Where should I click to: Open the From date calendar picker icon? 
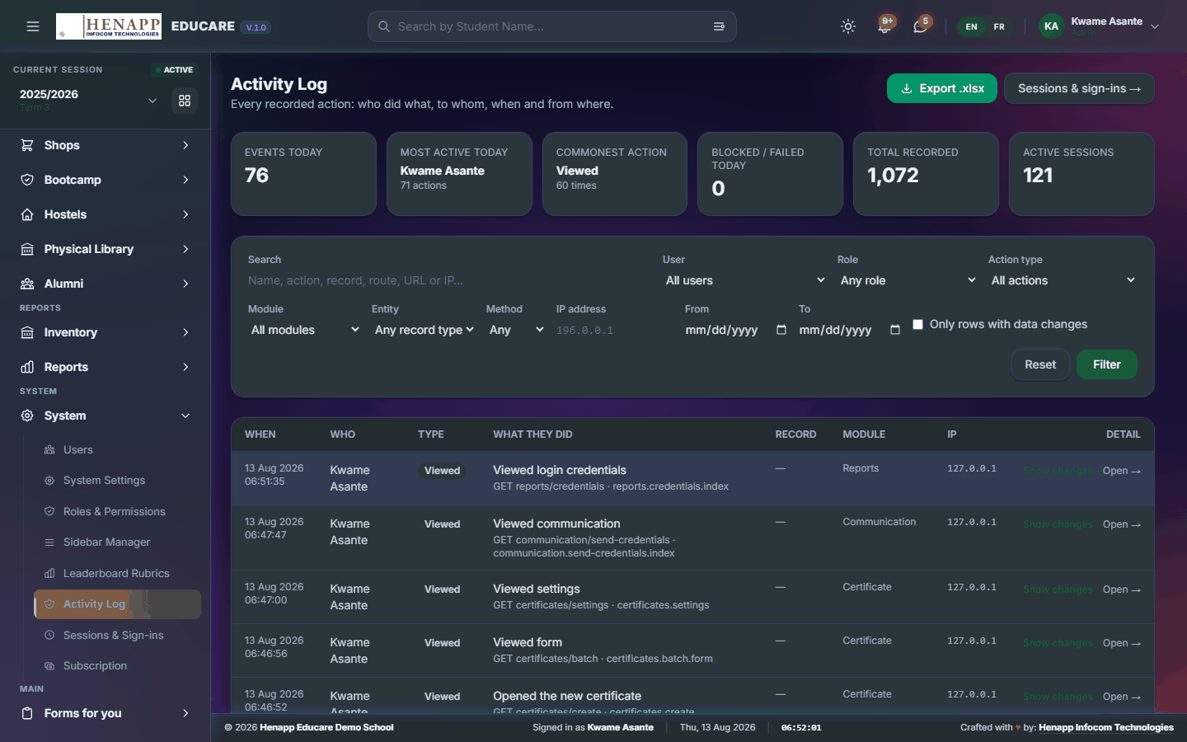click(781, 330)
